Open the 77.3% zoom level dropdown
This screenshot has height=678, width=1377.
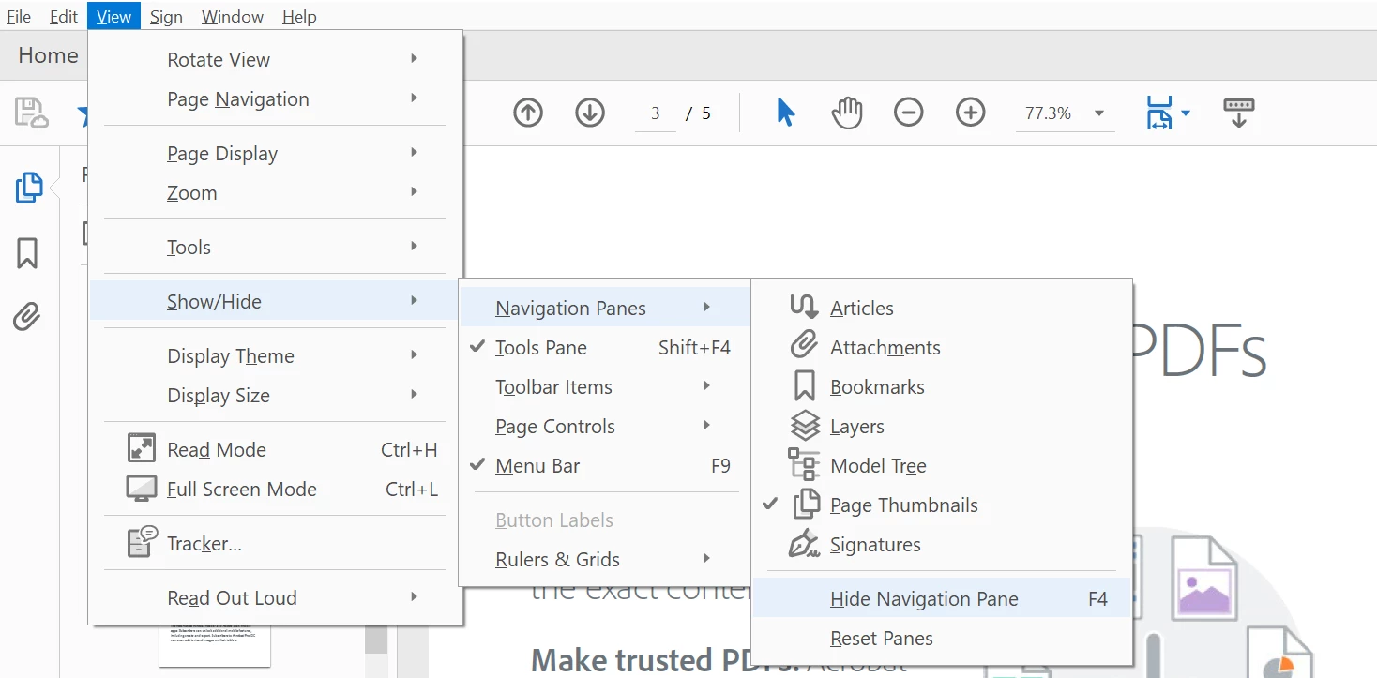1098,113
